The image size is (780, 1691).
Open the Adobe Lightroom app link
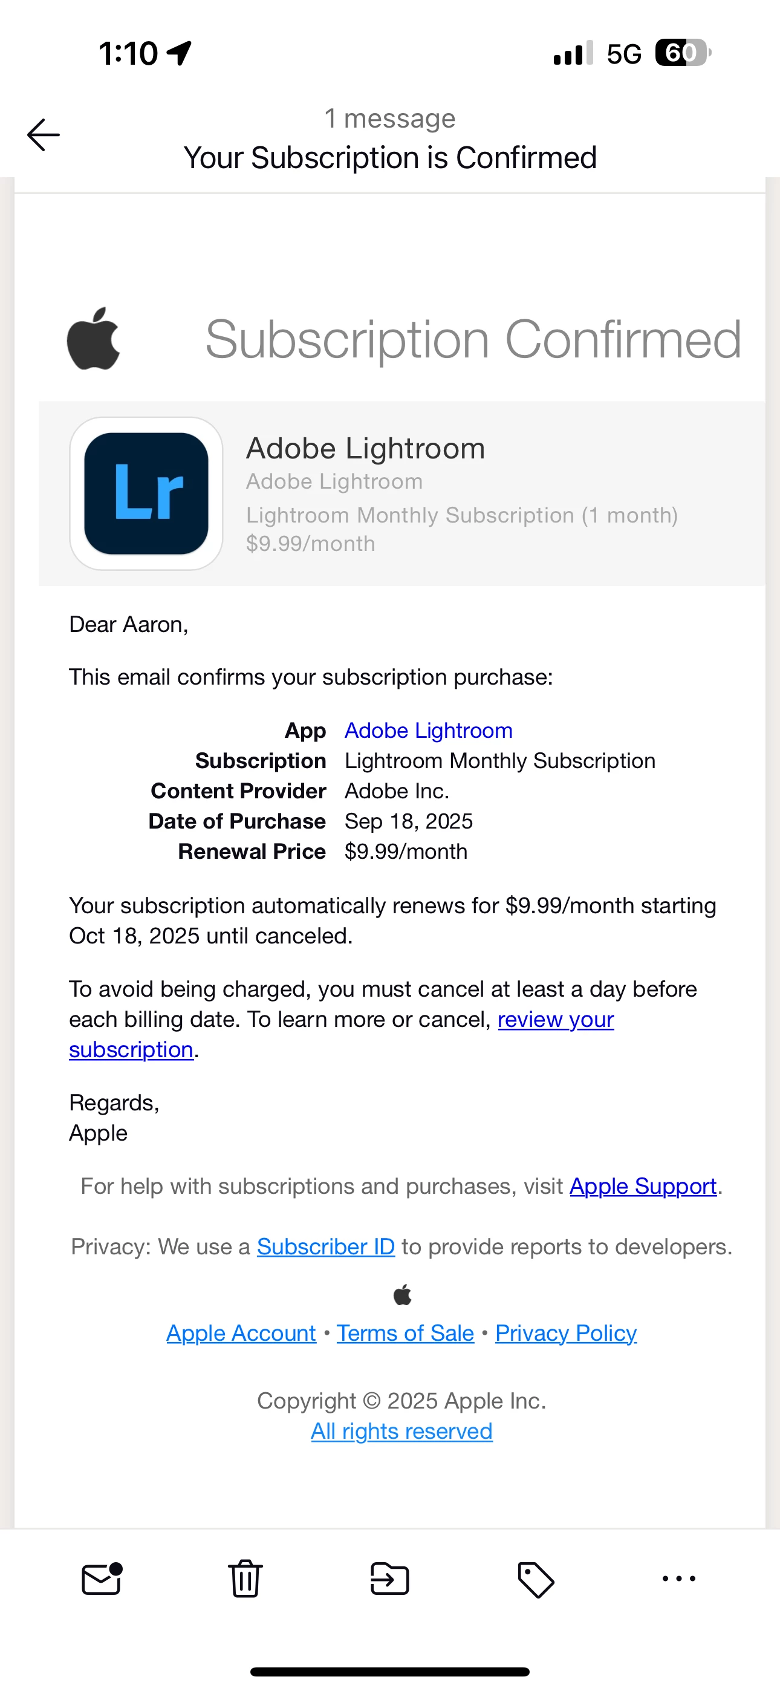pyautogui.click(x=428, y=730)
